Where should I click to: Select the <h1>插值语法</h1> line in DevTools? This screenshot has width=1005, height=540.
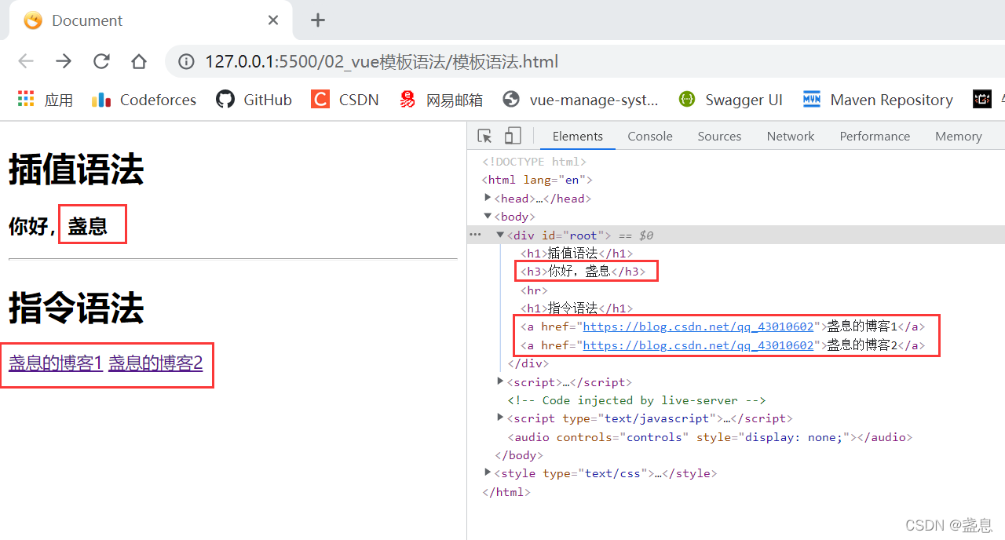coord(576,253)
